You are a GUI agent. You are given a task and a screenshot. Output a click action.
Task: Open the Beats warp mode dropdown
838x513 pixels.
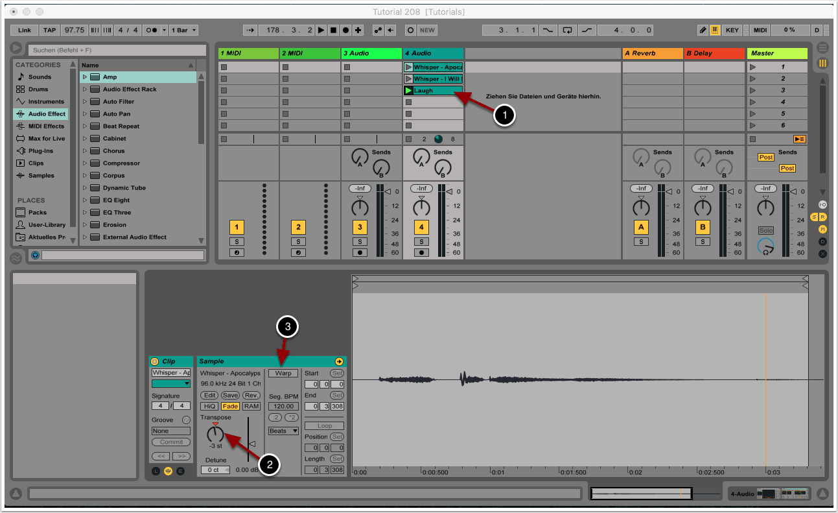click(x=283, y=431)
